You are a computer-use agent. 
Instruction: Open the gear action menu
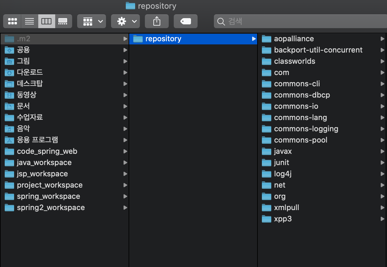pyautogui.click(x=125, y=21)
